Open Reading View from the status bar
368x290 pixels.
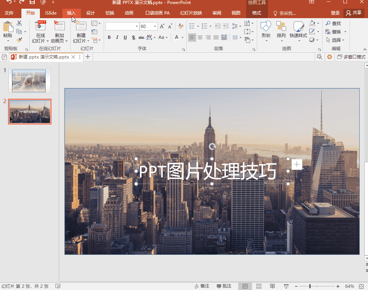(272, 286)
